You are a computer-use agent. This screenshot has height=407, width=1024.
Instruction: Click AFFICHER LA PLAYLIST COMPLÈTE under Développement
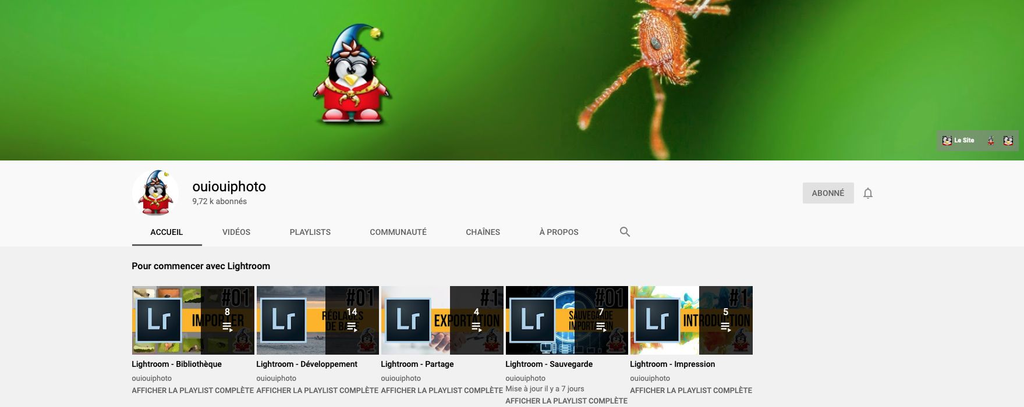tap(317, 390)
